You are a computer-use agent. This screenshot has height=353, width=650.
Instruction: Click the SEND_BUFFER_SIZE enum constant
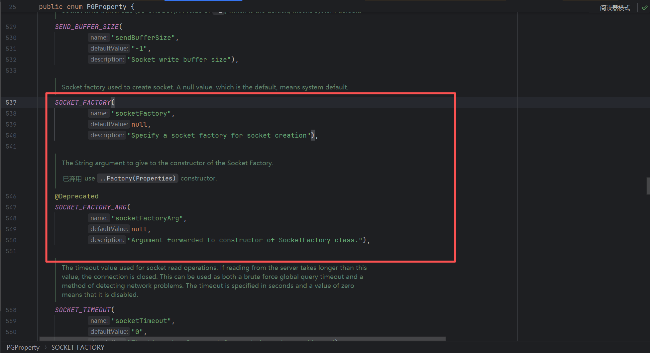pyautogui.click(x=87, y=27)
